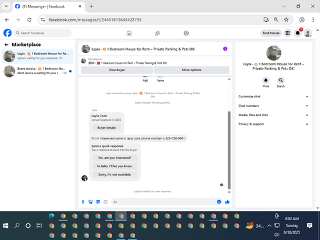
Task: Open the emoji picker
Action: pyautogui.click(x=219, y=202)
